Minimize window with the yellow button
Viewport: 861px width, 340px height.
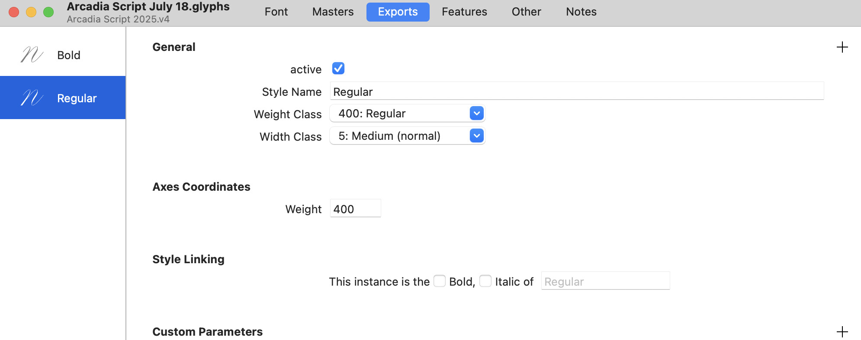(31, 12)
